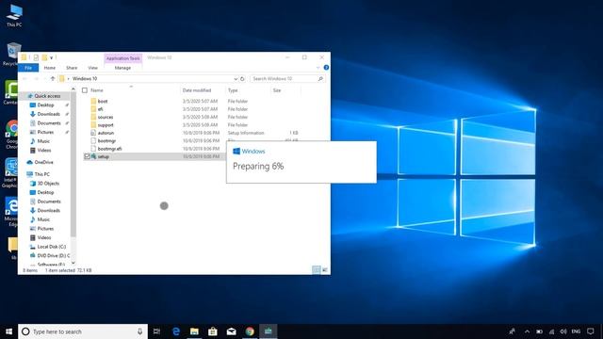Viewport: 603px width, 339px height.
Task: Open network status in system tray
Action: click(x=551, y=331)
